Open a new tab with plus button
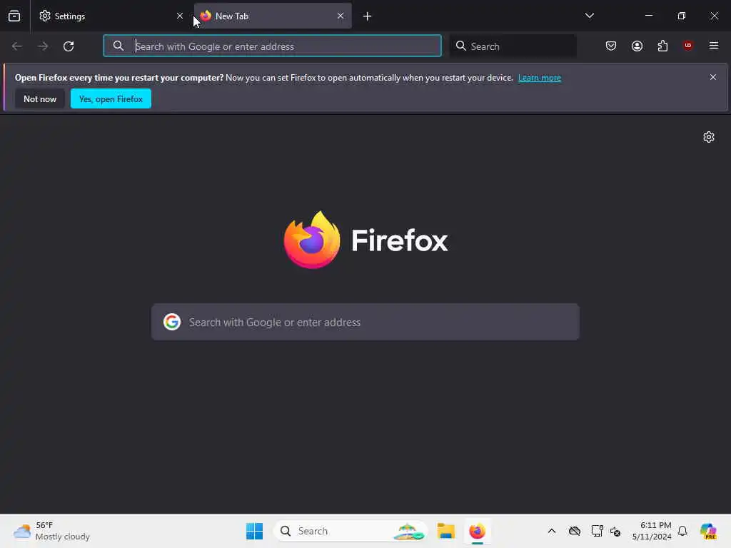 click(367, 16)
